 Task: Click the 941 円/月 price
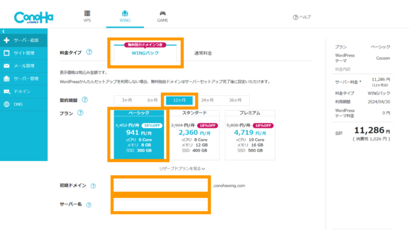[x=139, y=132]
